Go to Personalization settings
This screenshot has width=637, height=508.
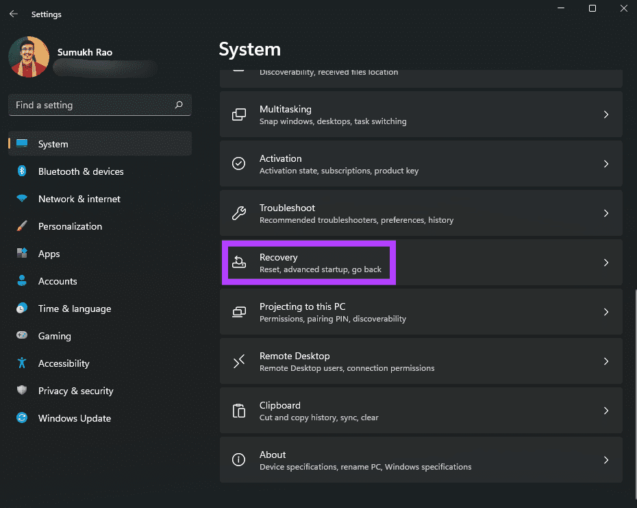click(x=100, y=226)
